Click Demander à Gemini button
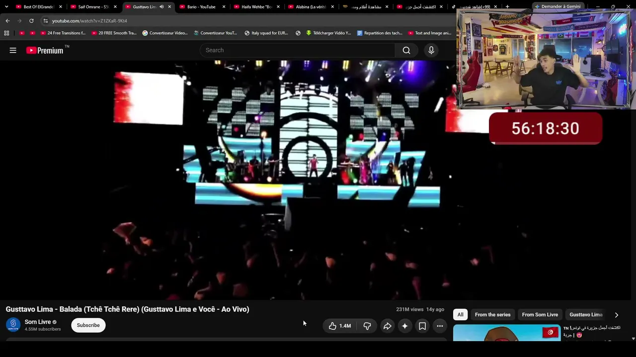This screenshot has width=636, height=357. coord(557,6)
